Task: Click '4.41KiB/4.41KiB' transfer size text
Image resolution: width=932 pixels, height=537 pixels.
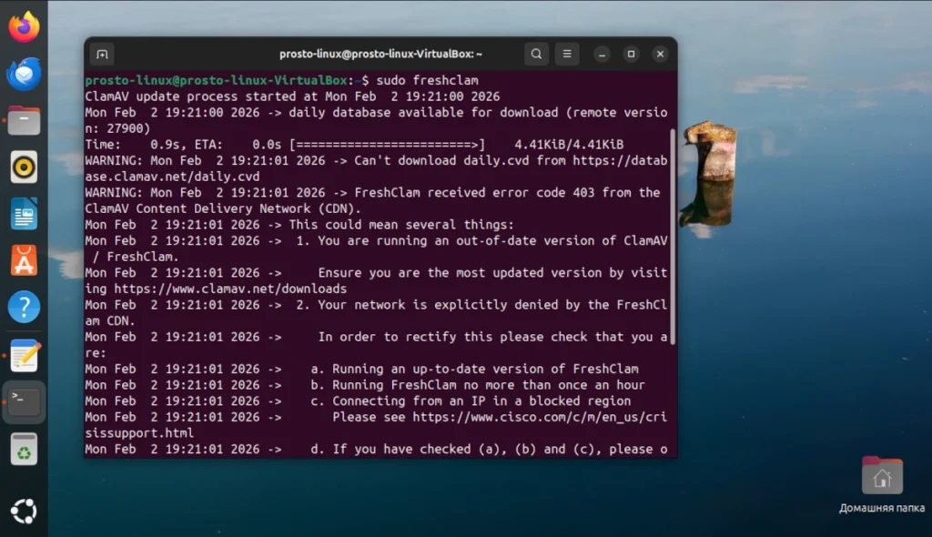Action: click(x=569, y=145)
